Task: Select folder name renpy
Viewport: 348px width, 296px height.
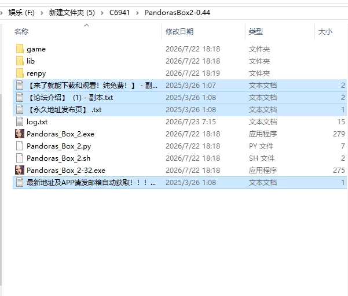Action: coord(36,73)
